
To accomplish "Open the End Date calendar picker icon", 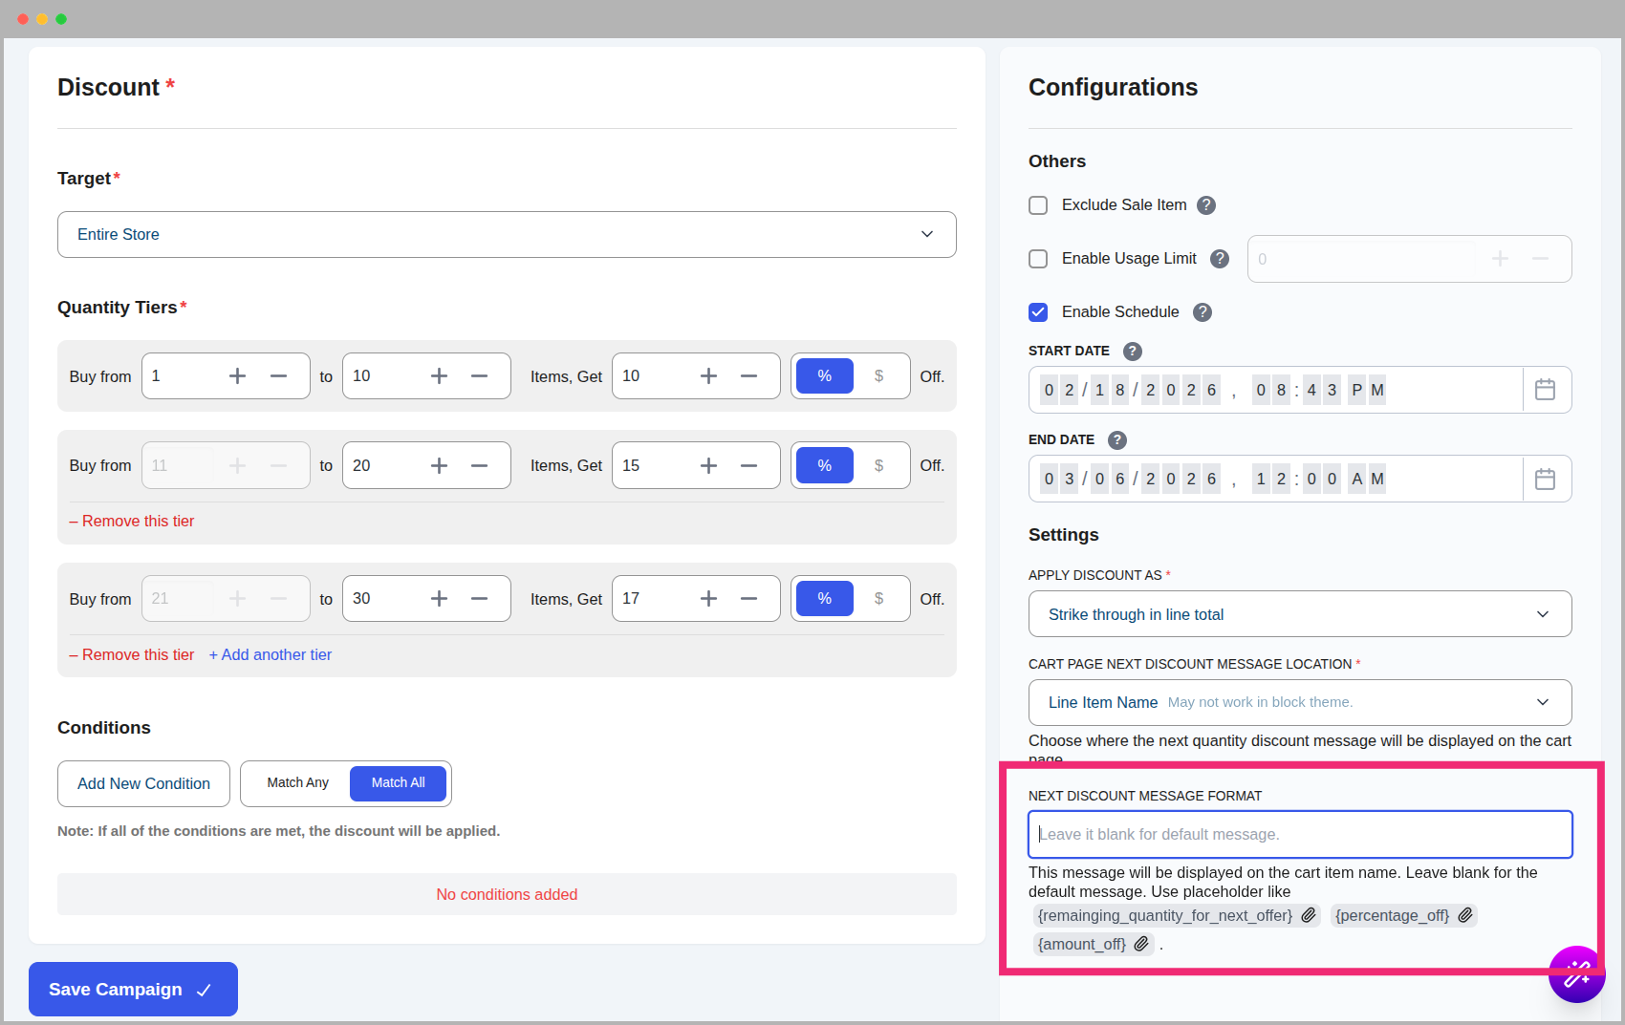I will 1545,479.
